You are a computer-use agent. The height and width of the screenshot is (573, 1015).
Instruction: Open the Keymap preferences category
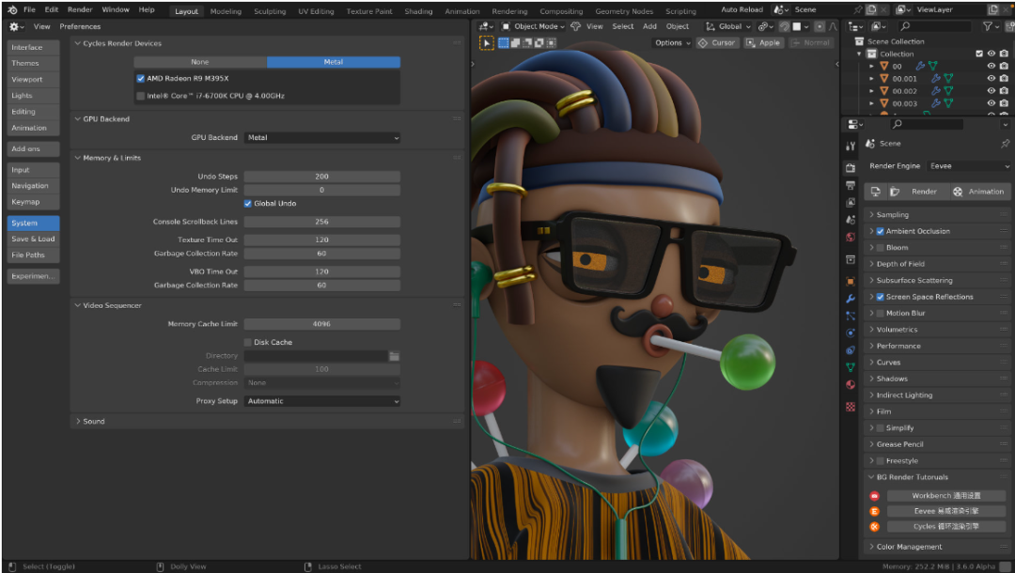tap(26, 202)
